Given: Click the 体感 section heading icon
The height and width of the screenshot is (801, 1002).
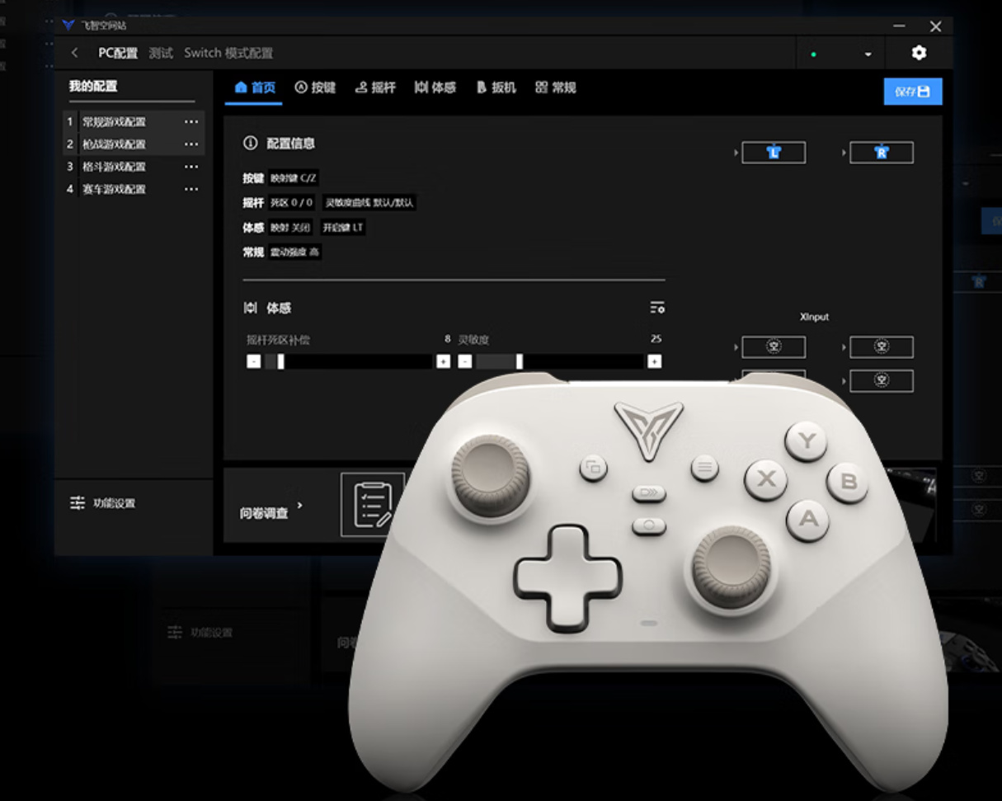Looking at the screenshot, I should [250, 308].
